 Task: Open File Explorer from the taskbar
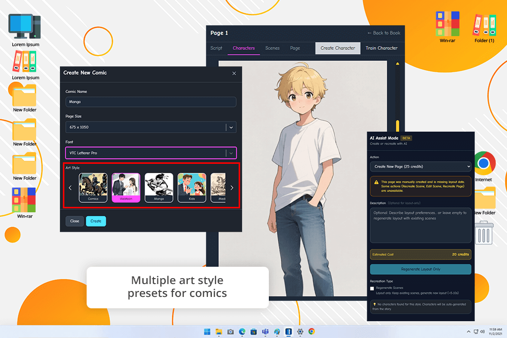tap(219, 332)
